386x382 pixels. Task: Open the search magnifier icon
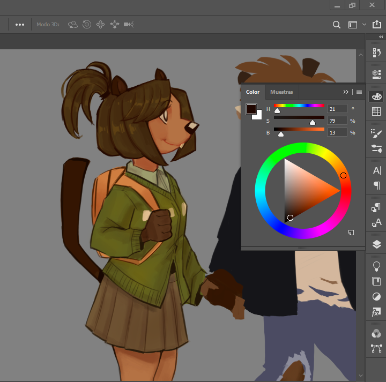point(337,25)
